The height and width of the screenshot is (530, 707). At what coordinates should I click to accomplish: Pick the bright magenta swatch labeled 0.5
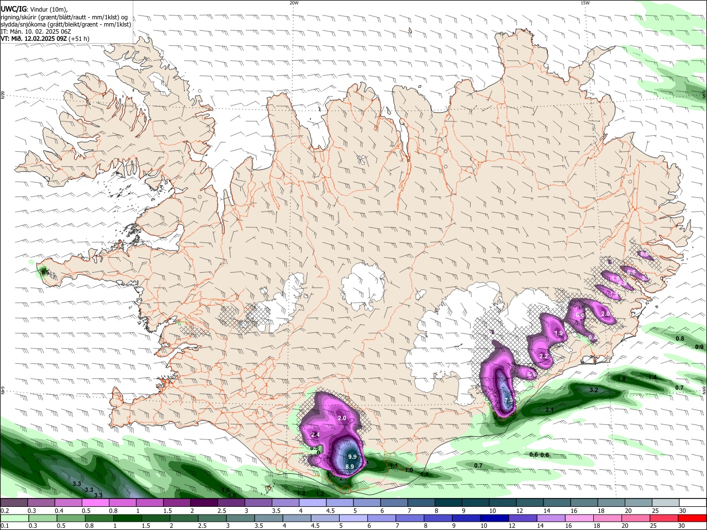pyautogui.click(x=95, y=503)
